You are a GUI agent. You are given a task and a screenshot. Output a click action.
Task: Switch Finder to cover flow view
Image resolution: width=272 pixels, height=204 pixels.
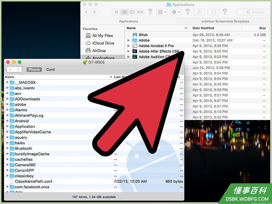[x=140, y=12]
